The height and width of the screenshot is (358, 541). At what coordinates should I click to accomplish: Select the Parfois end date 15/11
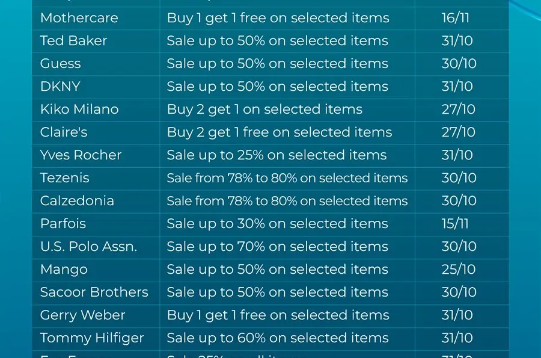point(455,224)
